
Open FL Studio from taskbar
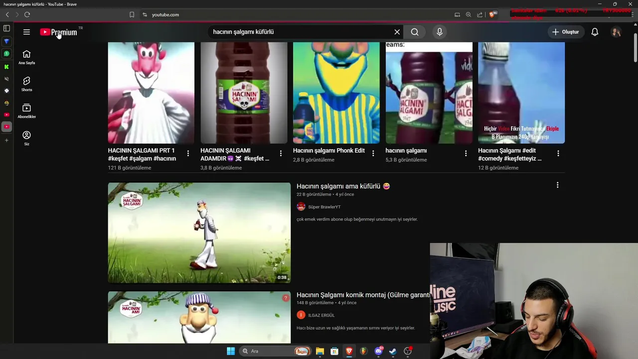[x=364, y=351]
